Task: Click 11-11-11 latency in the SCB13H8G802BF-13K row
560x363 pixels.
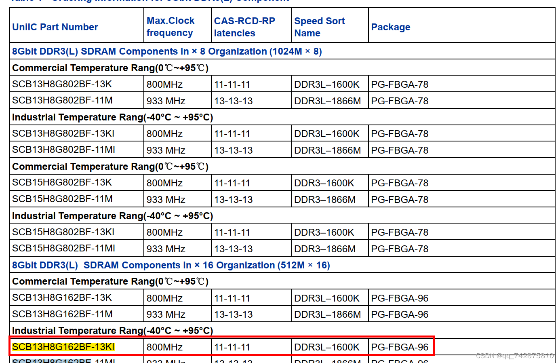Action: coord(232,84)
